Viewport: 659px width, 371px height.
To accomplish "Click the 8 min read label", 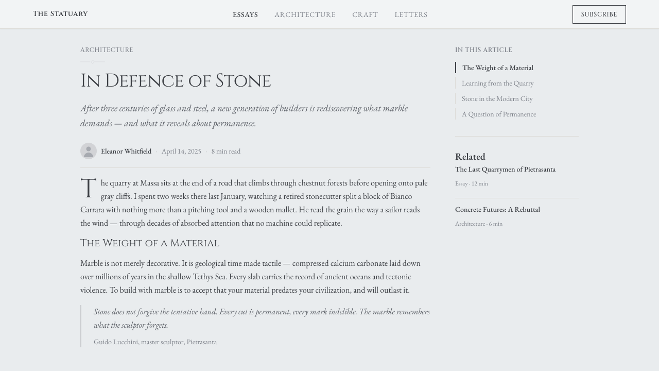I will [x=226, y=151].
